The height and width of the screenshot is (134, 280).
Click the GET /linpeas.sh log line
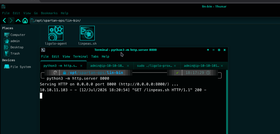click(x=123, y=90)
